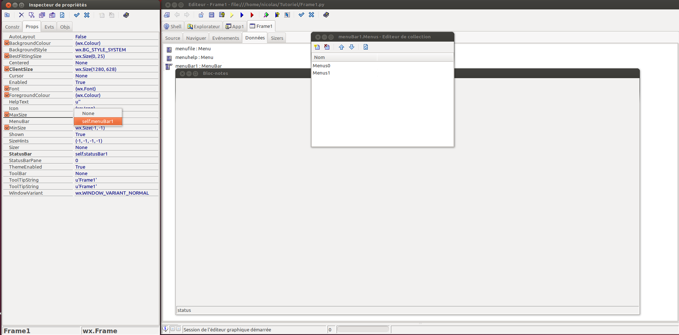
Task: Switch to the Evts tab in the inspector
Action: tap(49, 27)
